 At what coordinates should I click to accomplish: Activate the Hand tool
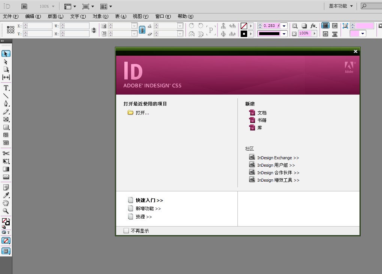6,203
